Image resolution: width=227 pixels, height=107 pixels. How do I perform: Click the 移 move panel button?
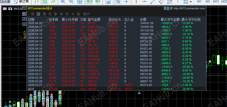(x=24, y=14)
